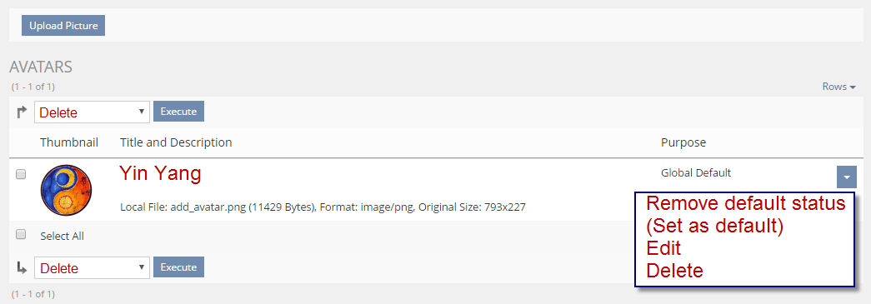This screenshot has height=304, width=871.
Task: Open the Yin Yang title link
Action: tap(160, 173)
